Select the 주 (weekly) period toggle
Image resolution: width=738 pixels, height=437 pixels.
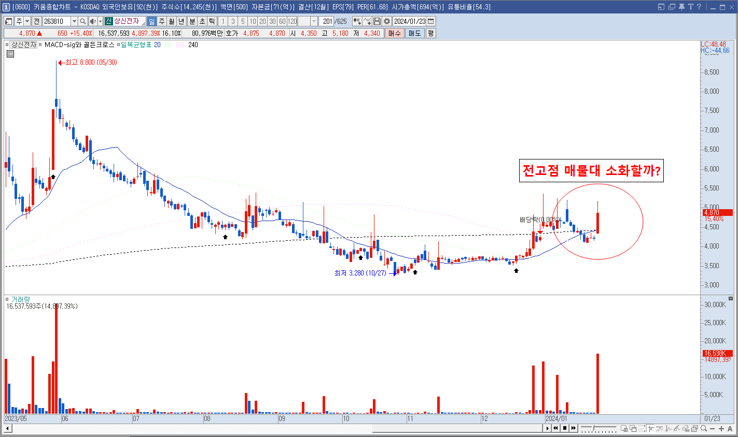(x=161, y=21)
